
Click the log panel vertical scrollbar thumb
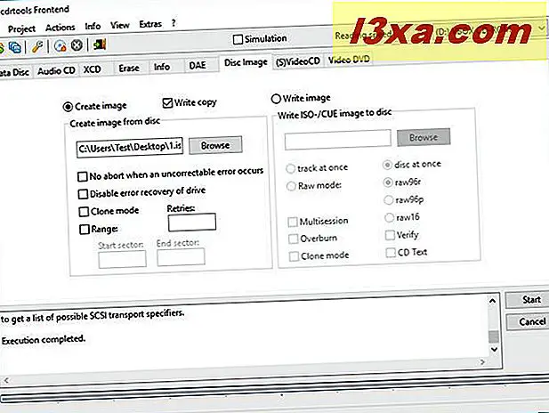[493, 336]
